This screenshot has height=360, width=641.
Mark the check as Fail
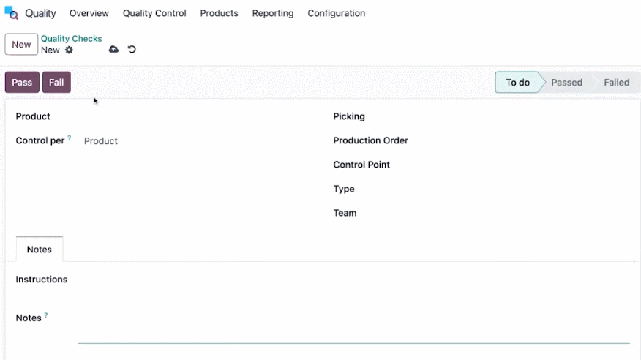pos(56,83)
